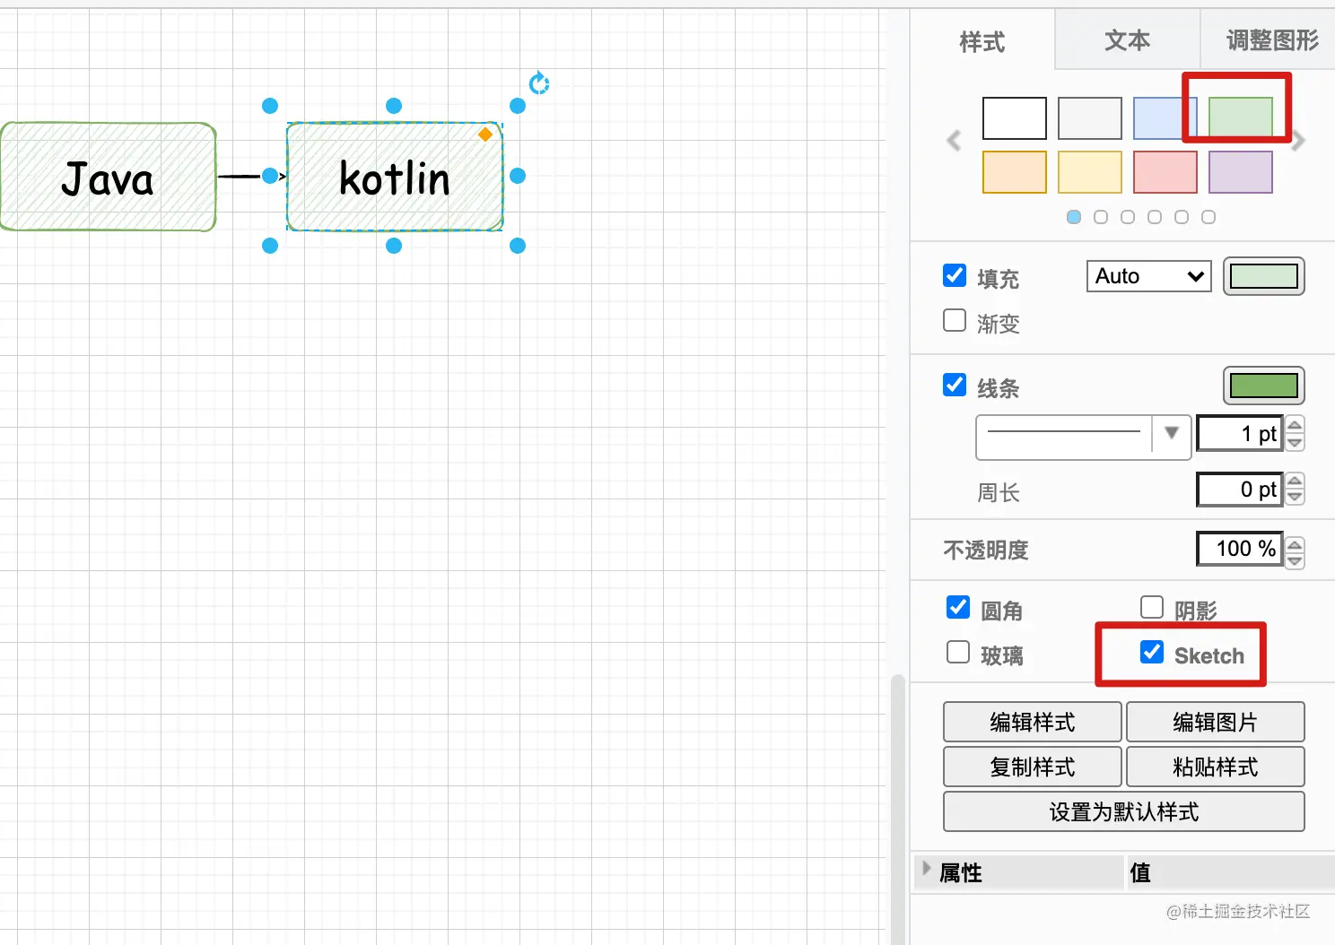Expand the 属性 properties section
Viewport: 1335px width, 945px height.
point(927,869)
